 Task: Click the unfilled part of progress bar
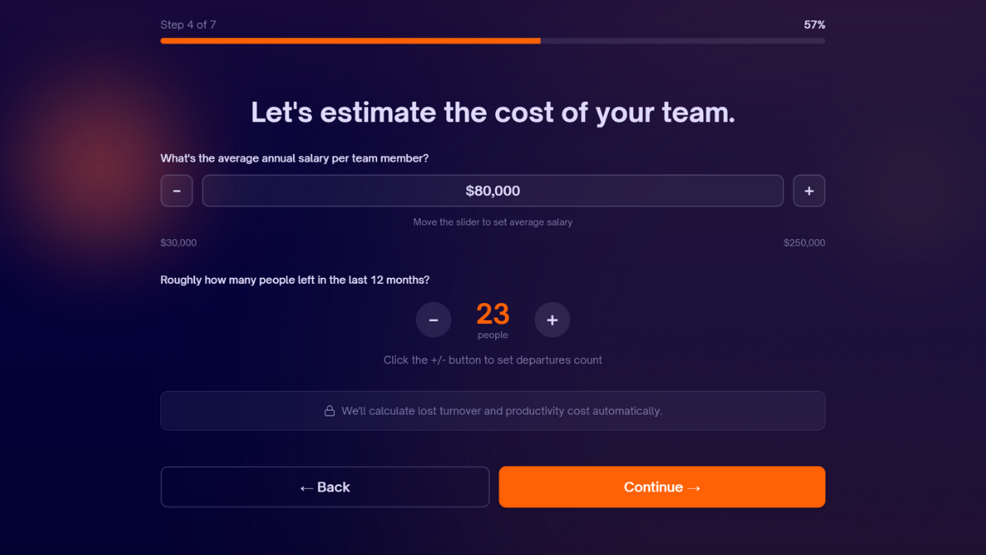coord(682,40)
